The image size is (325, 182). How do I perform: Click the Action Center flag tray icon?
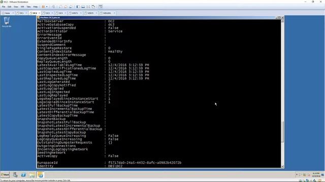click(x=300, y=175)
